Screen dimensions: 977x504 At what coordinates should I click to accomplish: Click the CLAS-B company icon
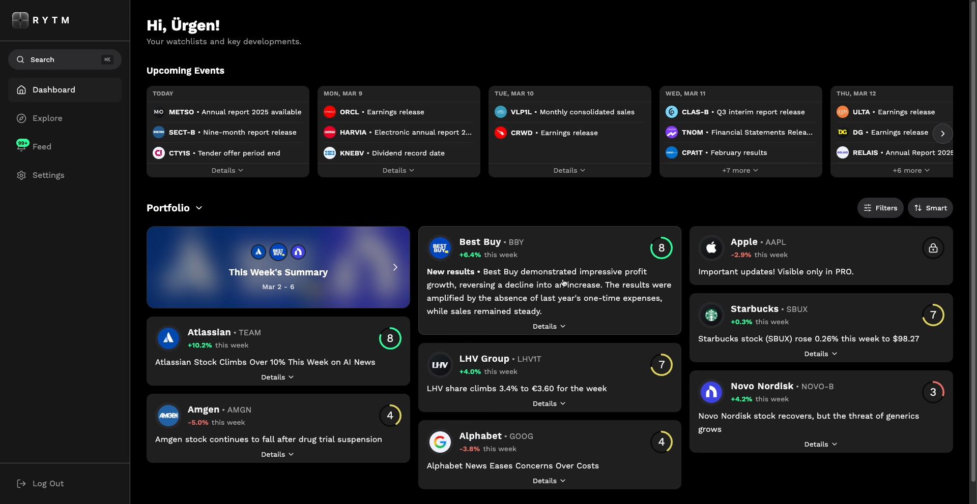coord(672,112)
